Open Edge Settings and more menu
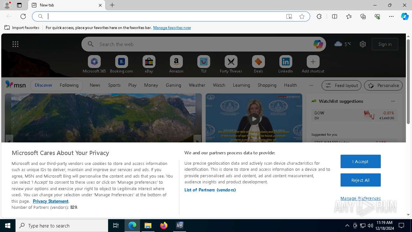Image resolution: width=412 pixels, height=232 pixels. pyautogui.click(x=391, y=16)
